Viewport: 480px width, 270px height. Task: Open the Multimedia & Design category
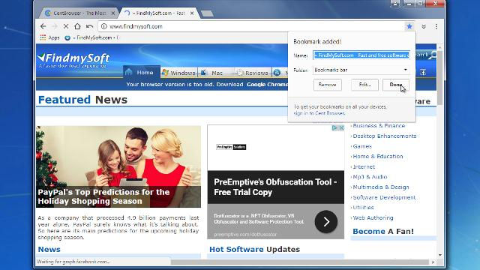pos(381,187)
